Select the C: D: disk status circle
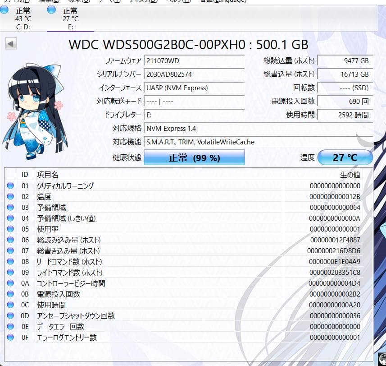This screenshot has height=366, width=386. [4, 10]
